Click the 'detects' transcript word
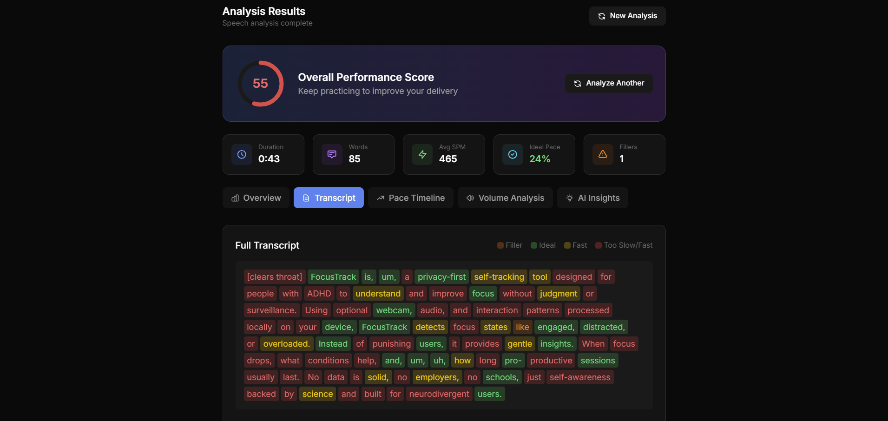This screenshot has height=421, width=888. (430, 327)
